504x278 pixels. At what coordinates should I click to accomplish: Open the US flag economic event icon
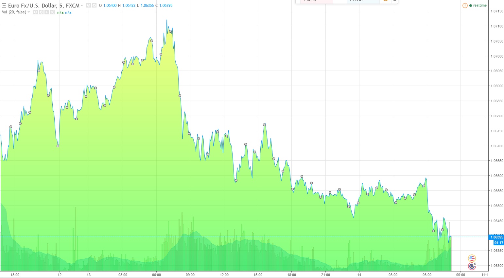tap(472, 258)
